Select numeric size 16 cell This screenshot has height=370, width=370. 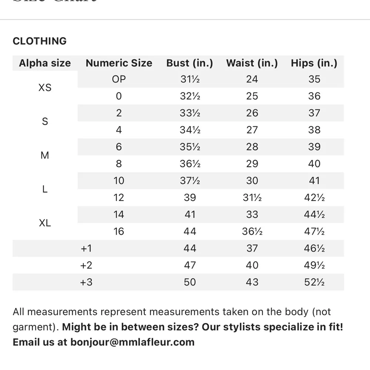pos(119,232)
